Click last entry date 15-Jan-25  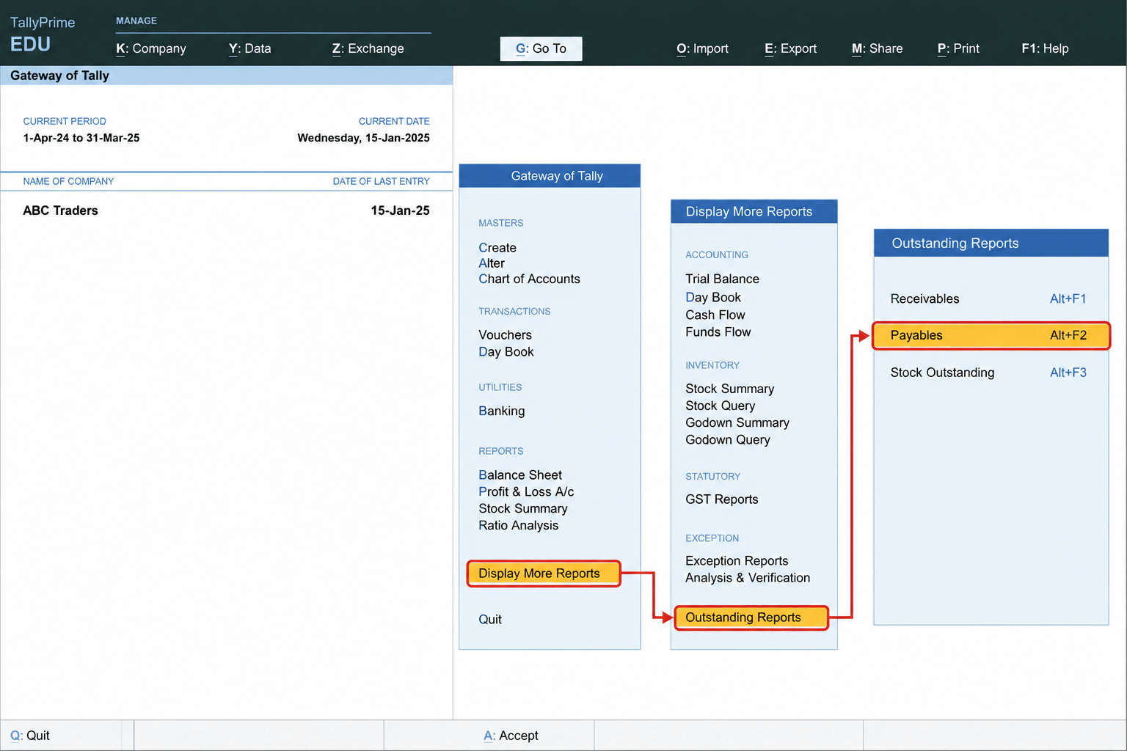click(400, 210)
